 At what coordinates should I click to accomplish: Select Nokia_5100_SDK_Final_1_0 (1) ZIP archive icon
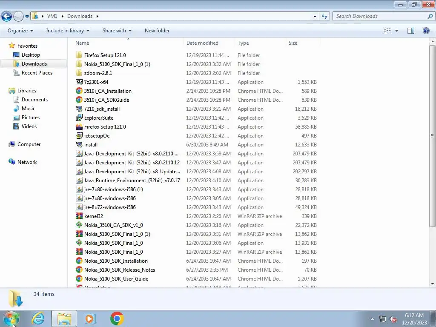point(79,234)
